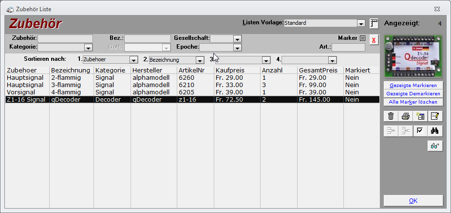Viewport: 451px width, 213px height.
Task: Click the OK button
Action: (413, 201)
